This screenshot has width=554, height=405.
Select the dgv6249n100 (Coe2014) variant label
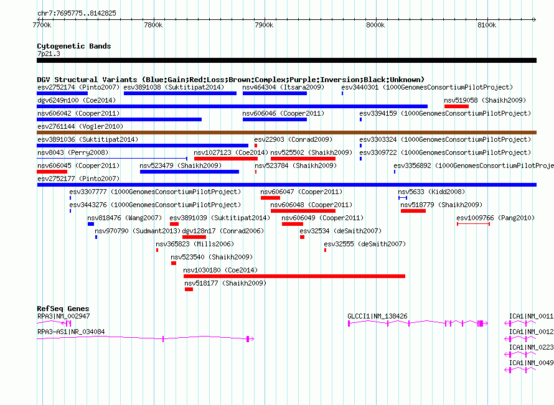click(x=77, y=100)
